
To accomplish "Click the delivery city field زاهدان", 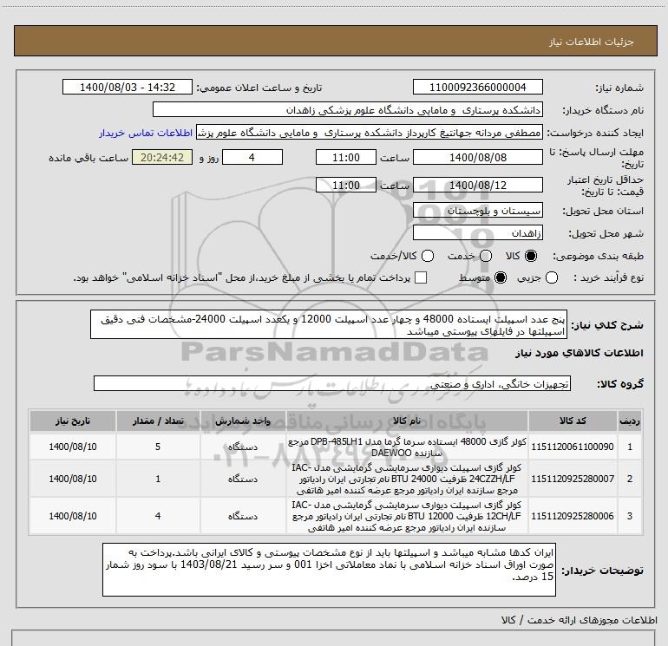I will point(477,233).
